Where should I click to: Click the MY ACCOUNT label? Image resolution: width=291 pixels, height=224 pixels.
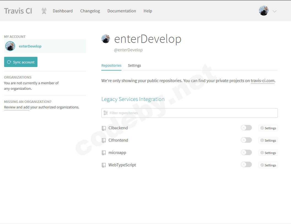coord(15,37)
